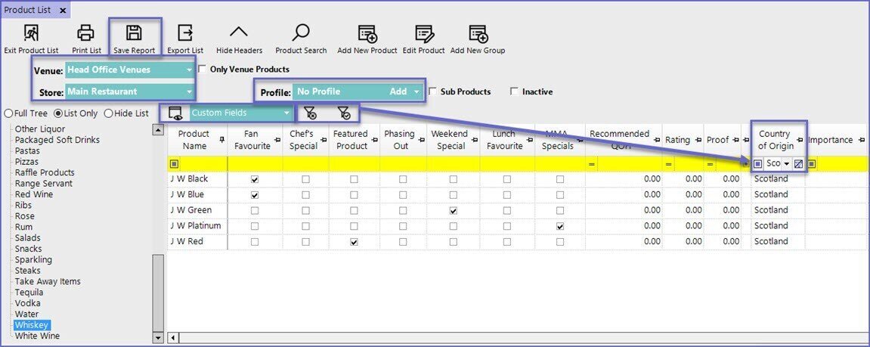The image size is (870, 347).
Task: Click the category list scroll down arrow
Action: (158, 337)
